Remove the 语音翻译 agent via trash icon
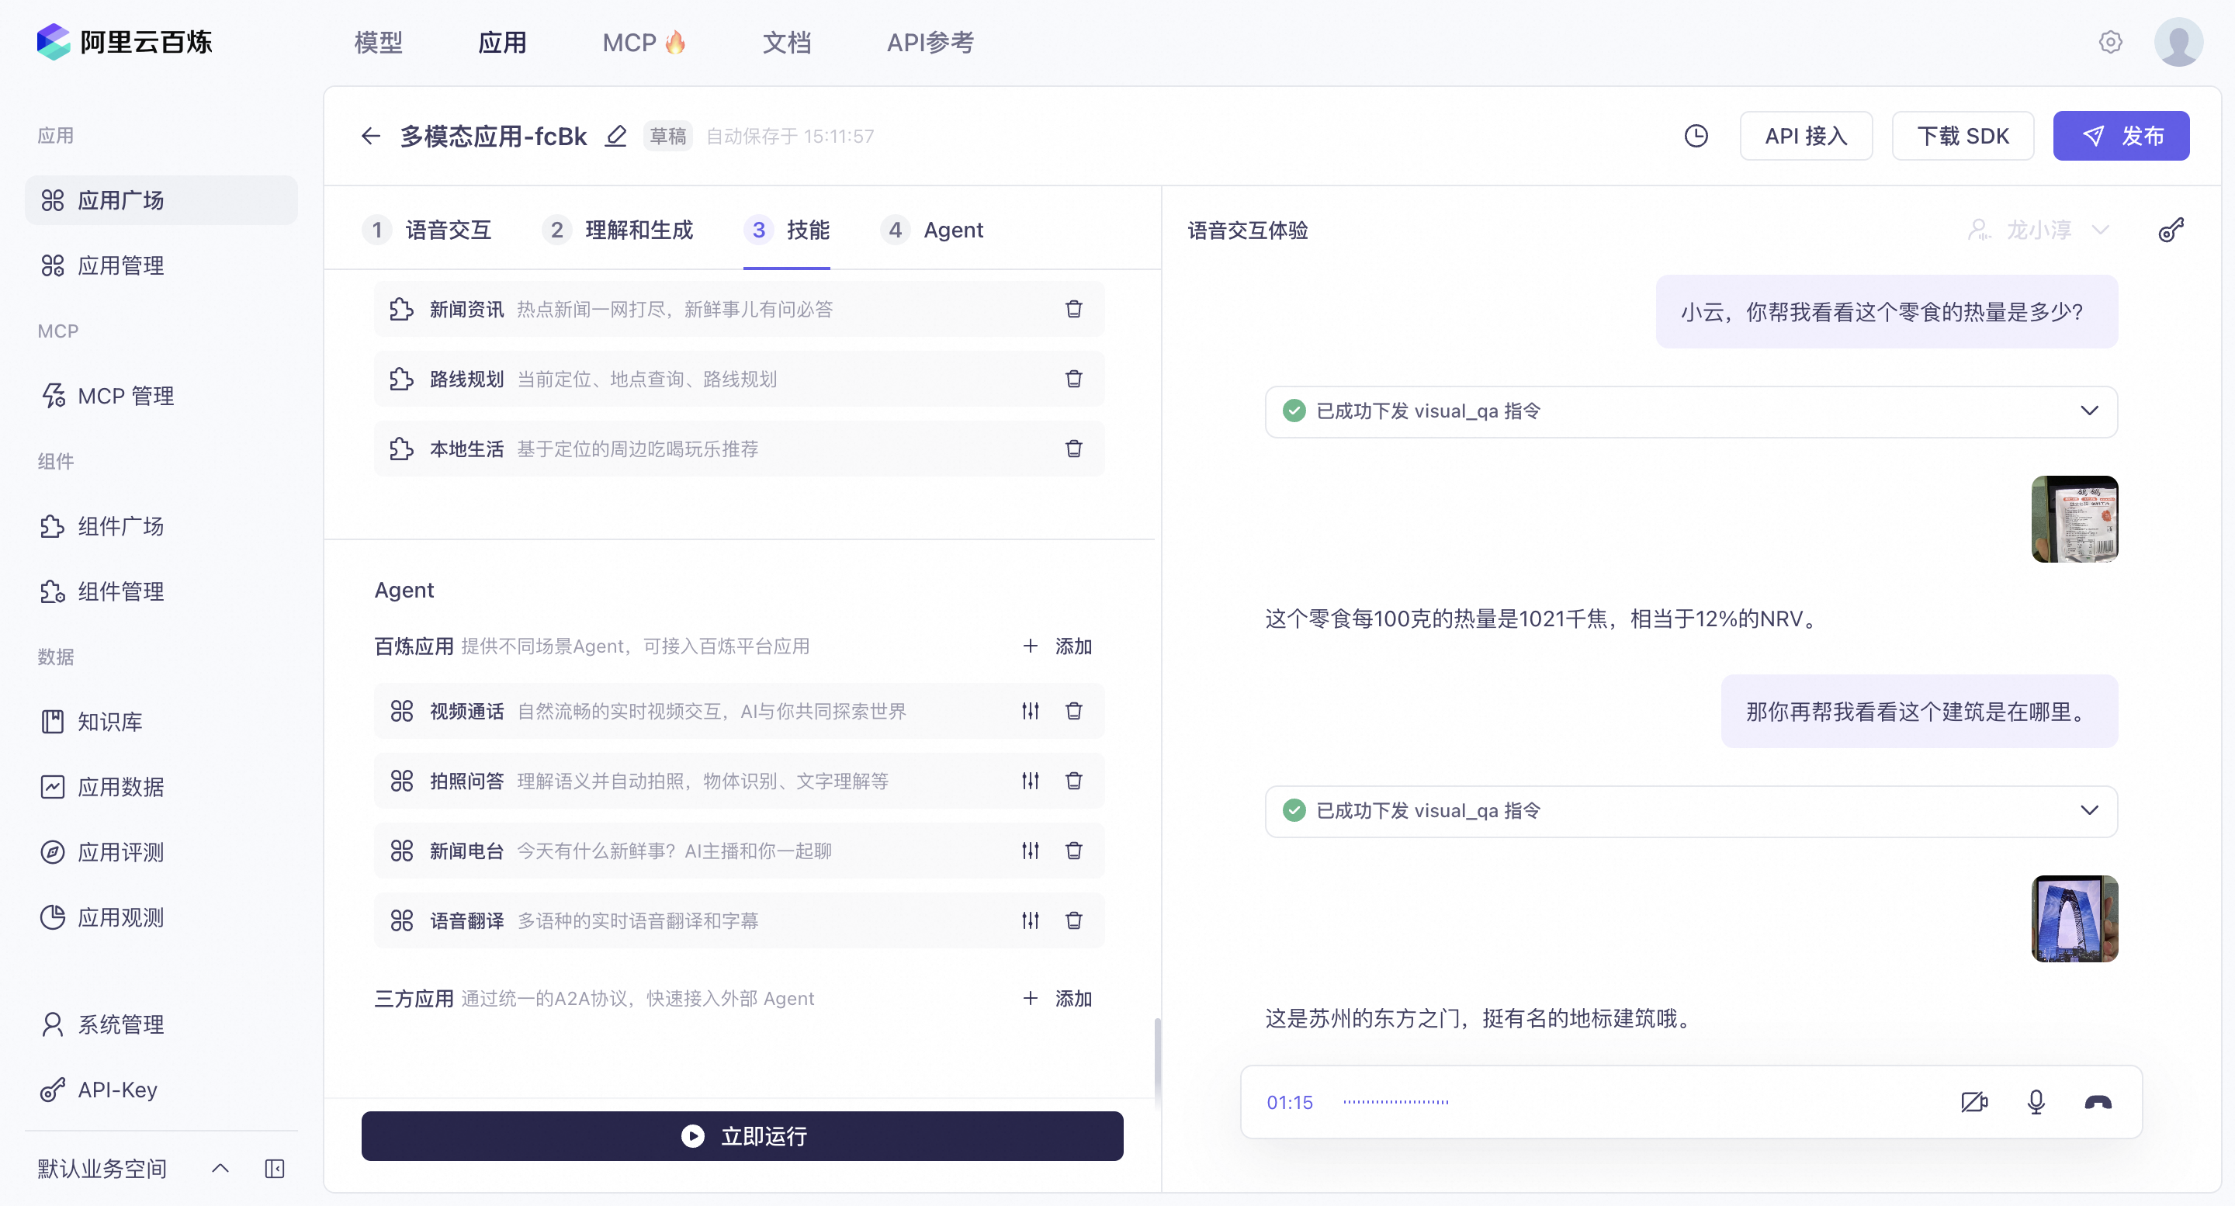 tap(1073, 920)
